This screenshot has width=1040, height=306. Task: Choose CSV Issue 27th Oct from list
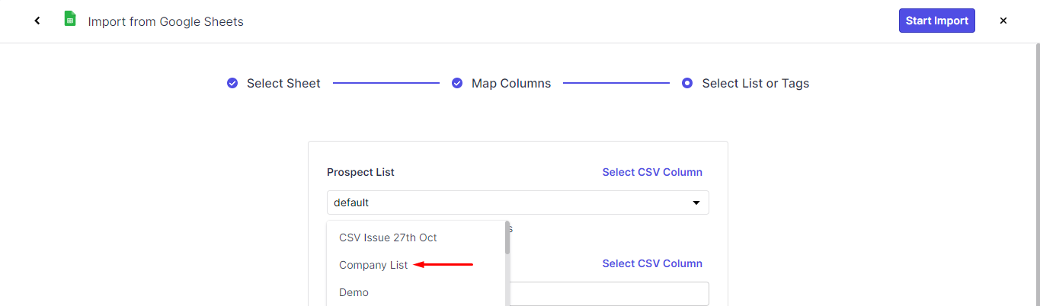[x=388, y=237]
